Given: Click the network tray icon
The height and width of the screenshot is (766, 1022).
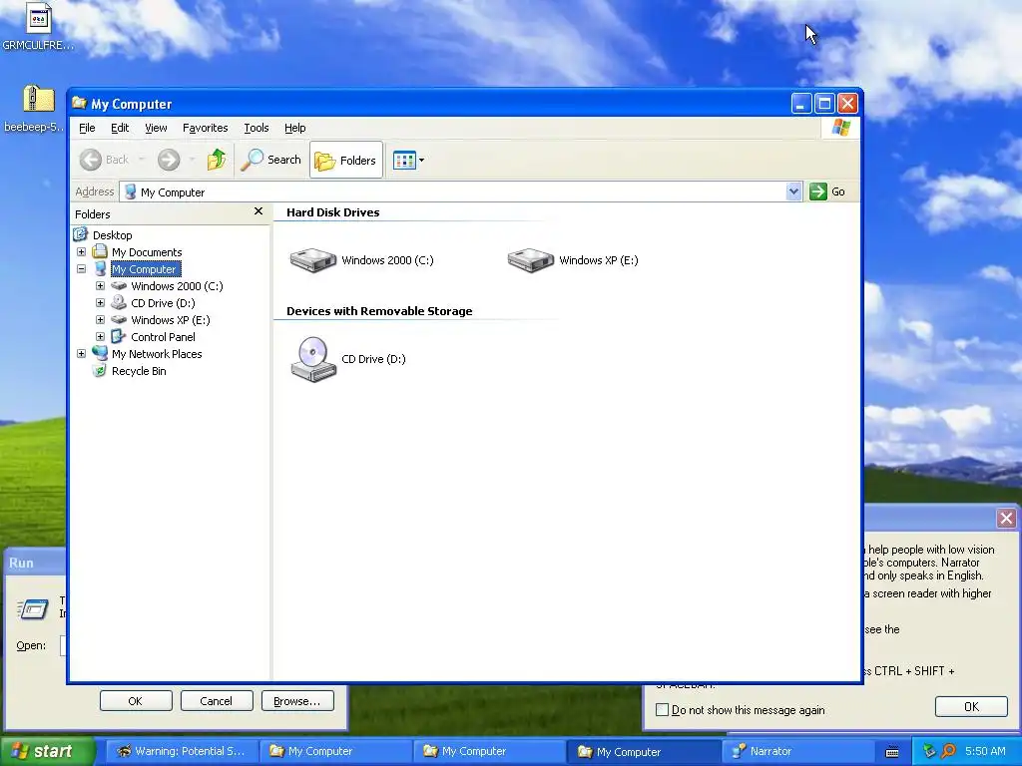Looking at the screenshot, I should pos(929,751).
